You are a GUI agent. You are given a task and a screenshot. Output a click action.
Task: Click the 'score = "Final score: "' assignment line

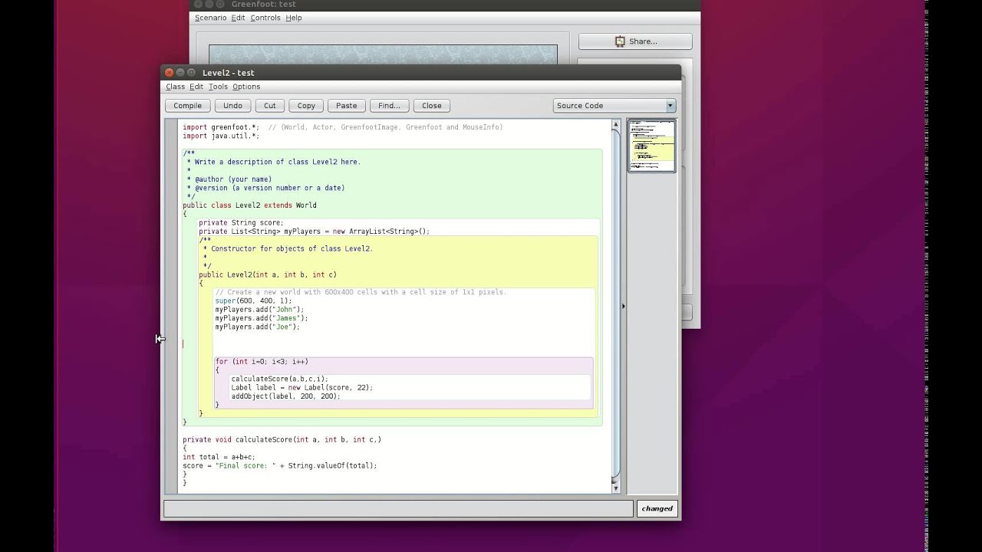pos(280,465)
